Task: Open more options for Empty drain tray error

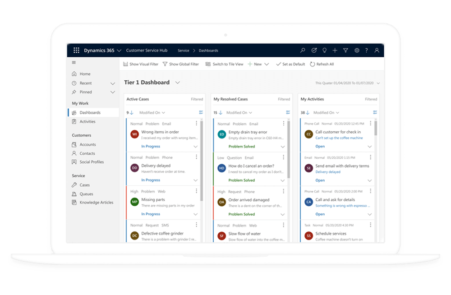Action: [x=283, y=123]
